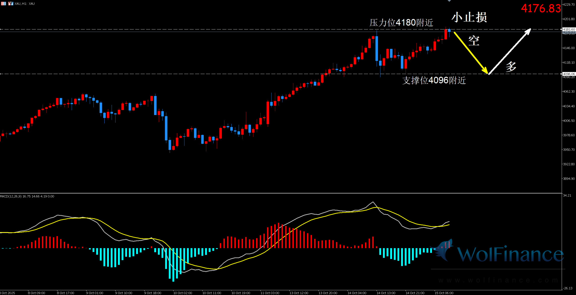
Task: Select the white upward arrow object
Action: pos(509,52)
